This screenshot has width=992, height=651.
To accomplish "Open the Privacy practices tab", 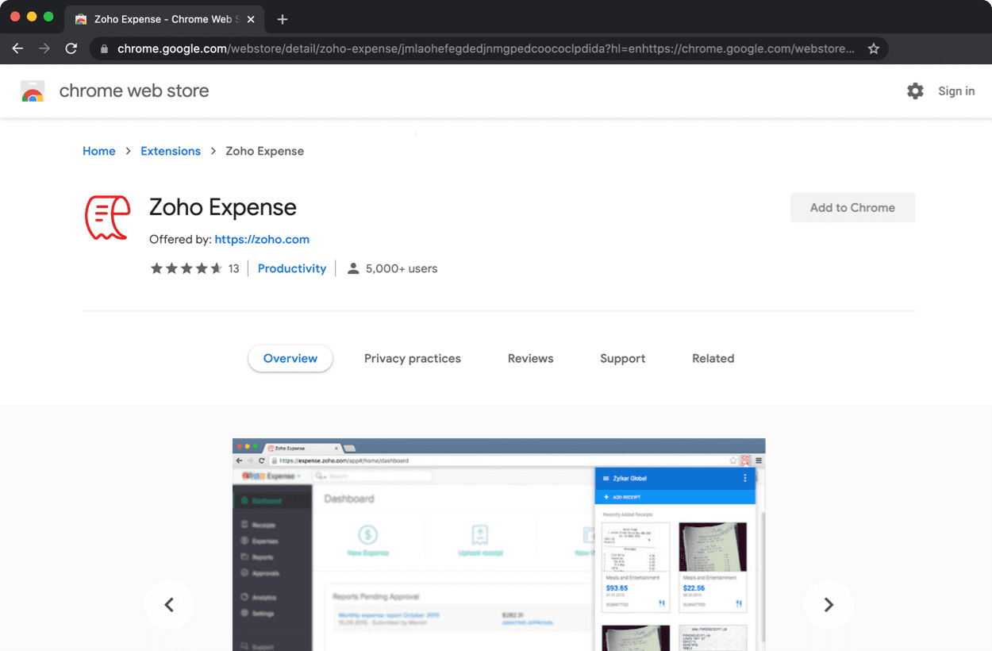I will click(x=412, y=358).
